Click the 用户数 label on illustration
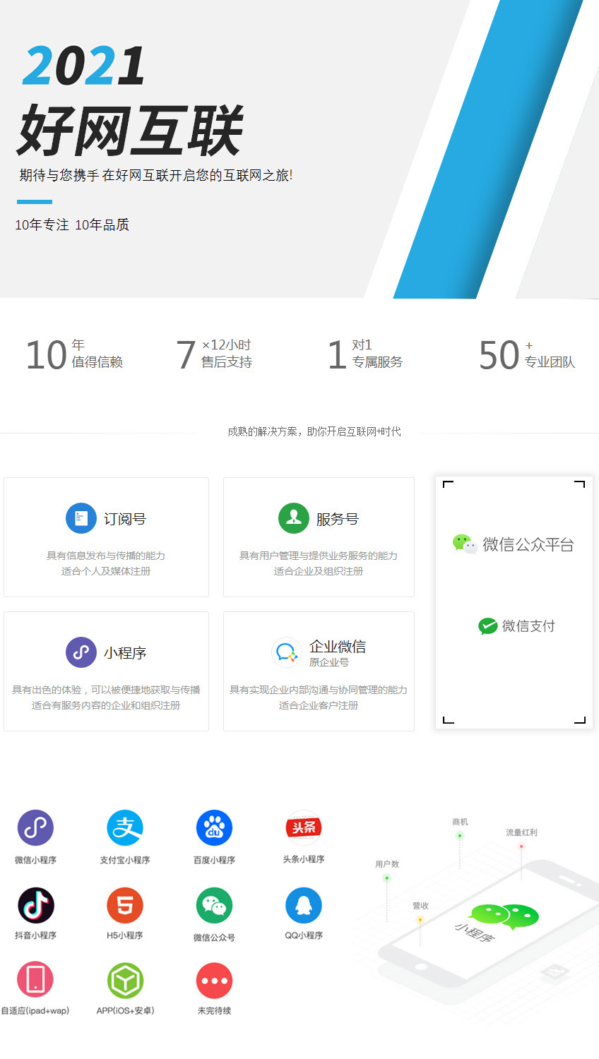This screenshot has width=599, height=1059. point(387,864)
